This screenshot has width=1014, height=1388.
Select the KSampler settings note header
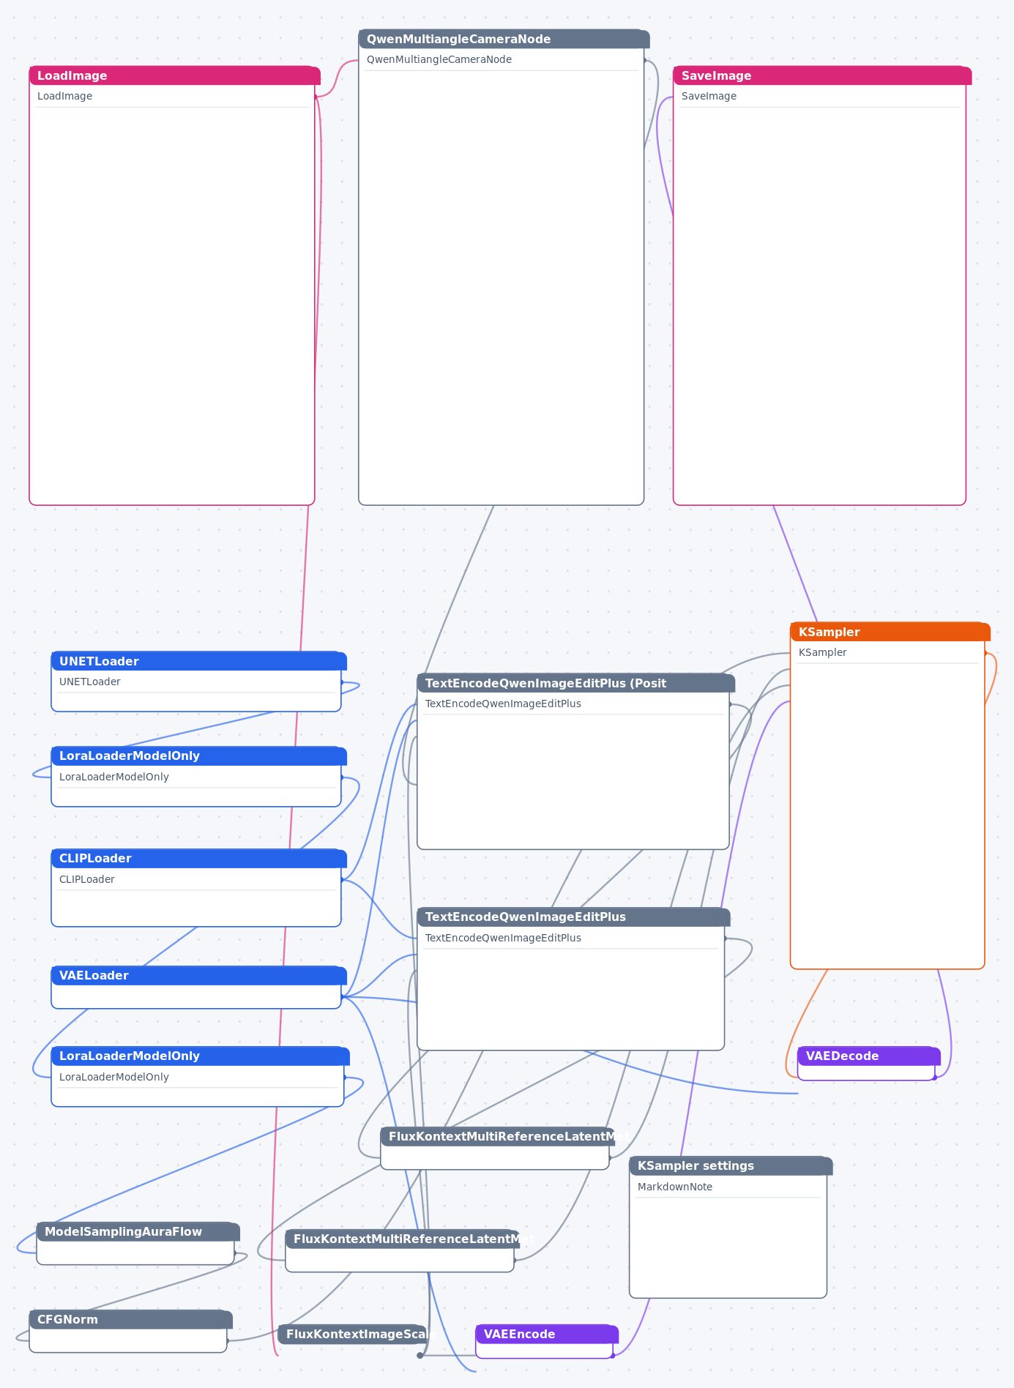731,1166
